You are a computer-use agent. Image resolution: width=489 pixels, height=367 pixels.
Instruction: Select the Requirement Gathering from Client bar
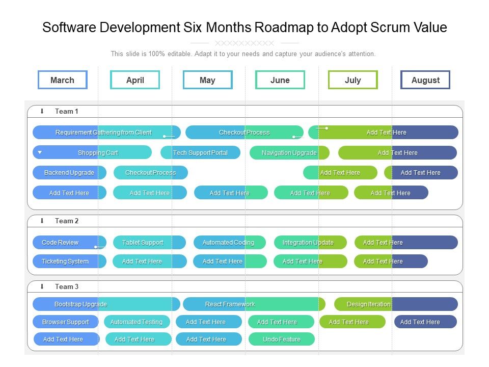point(106,133)
